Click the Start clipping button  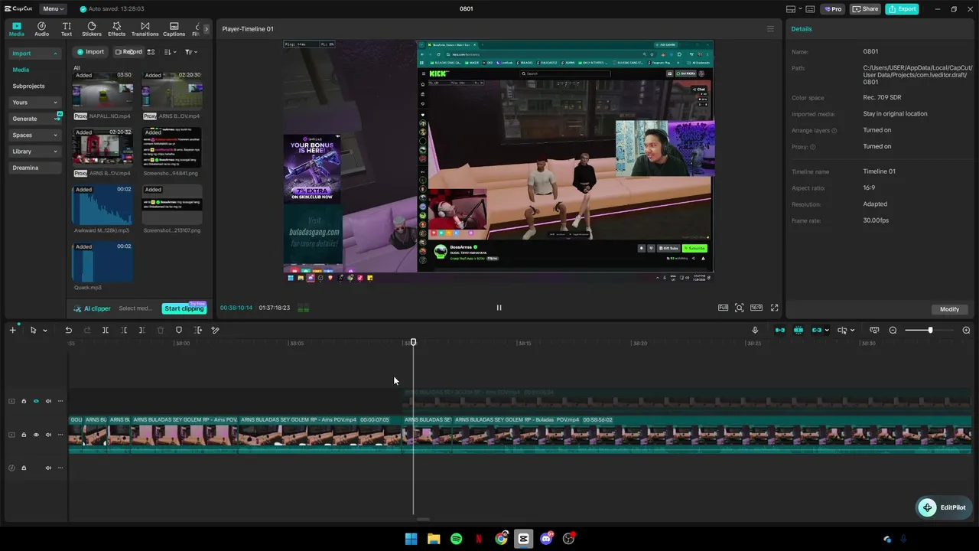point(184,308)
